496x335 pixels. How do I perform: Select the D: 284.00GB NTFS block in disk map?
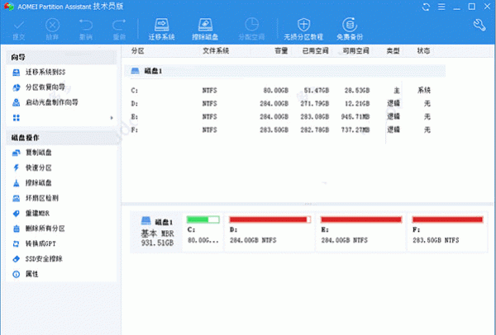[x=269, y=232]
